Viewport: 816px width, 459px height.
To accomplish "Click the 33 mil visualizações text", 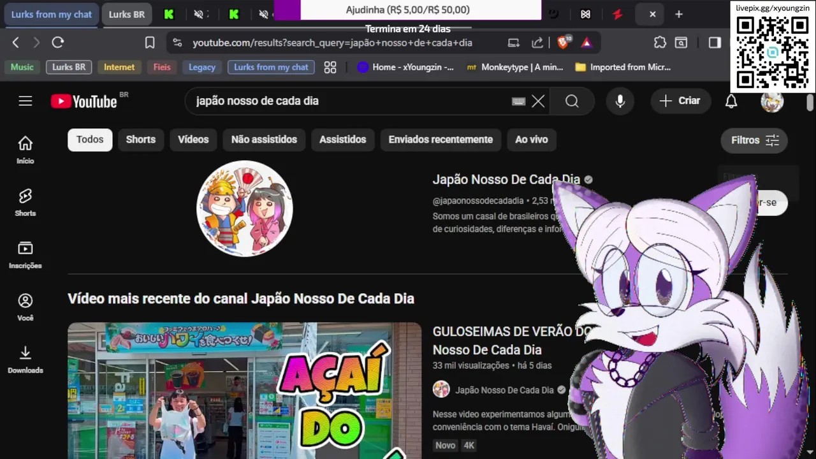I will (470, 365).
